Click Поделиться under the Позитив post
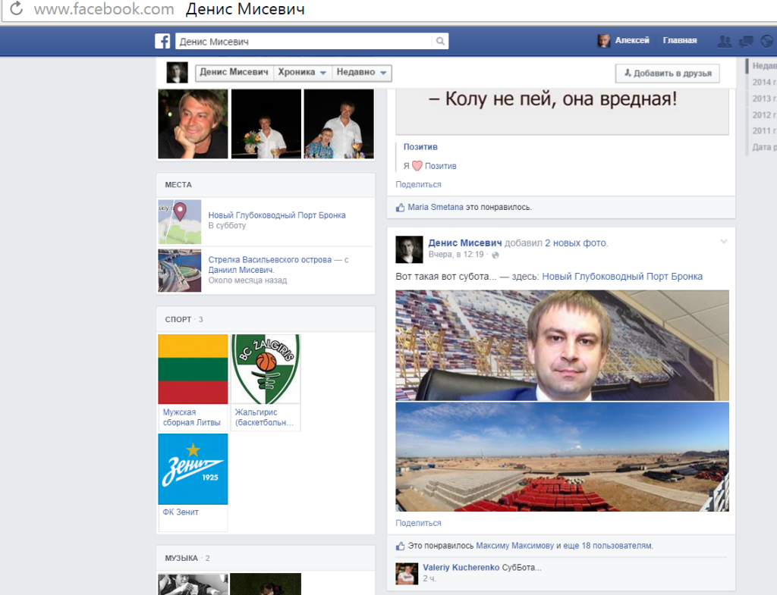777x595 pixels. click(x=418, y=185)
